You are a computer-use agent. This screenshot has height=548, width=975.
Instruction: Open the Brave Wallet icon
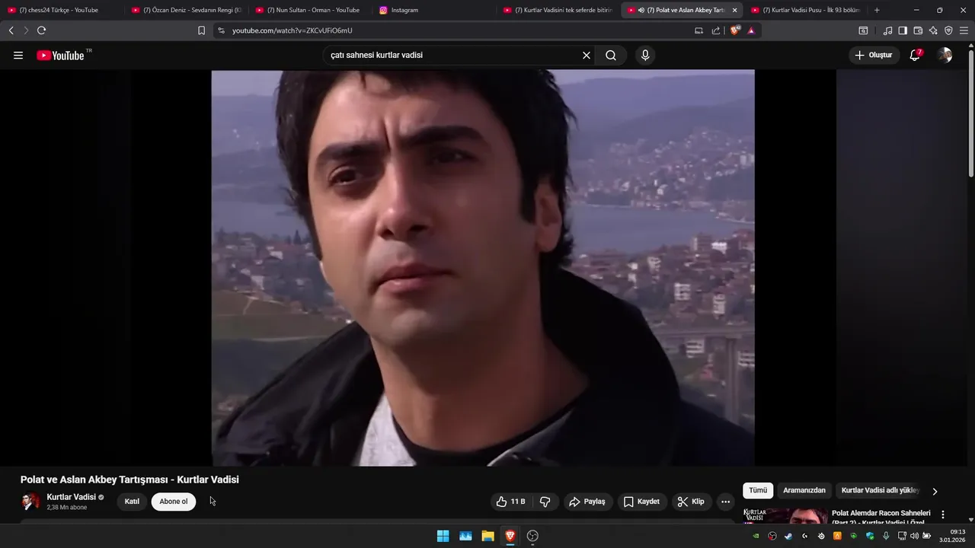click(918, 30)
